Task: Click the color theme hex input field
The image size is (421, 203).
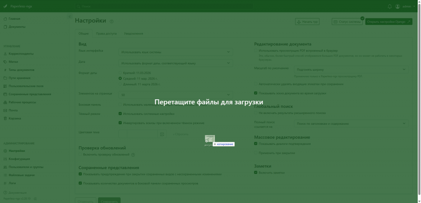Action: point(142,134)
